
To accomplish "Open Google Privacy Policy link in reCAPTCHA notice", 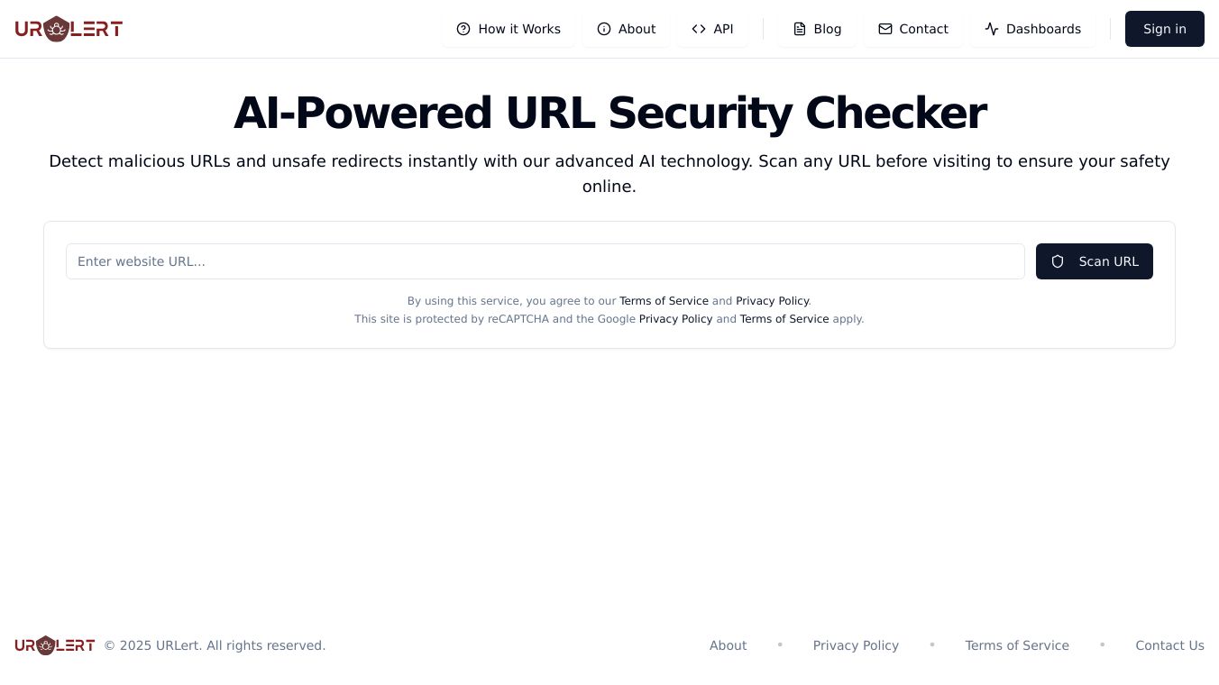I will point(675,319).
